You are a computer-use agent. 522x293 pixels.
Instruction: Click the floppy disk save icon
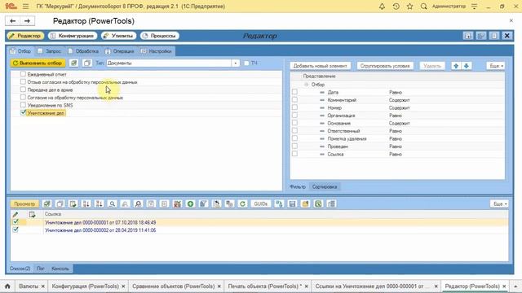[292, 203]
